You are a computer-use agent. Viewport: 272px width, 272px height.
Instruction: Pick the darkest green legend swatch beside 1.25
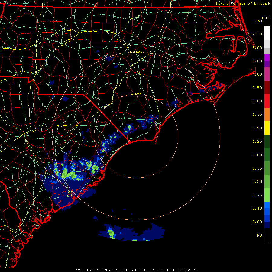tap(267, 141)
